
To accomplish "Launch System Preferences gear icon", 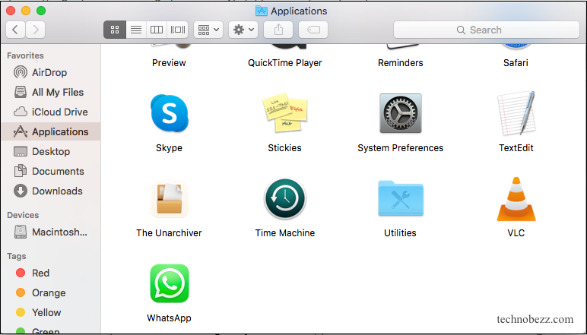I will point(400,113).
